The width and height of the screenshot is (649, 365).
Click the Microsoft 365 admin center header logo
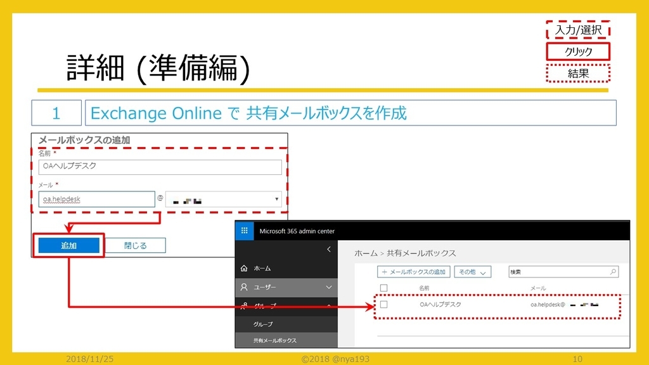(296, 231)
